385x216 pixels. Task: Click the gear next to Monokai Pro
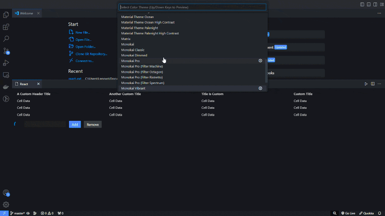(x=260, y=61)
